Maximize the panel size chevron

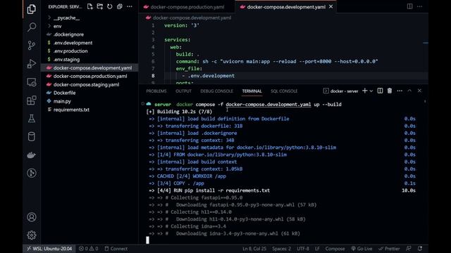coord(409,91)
